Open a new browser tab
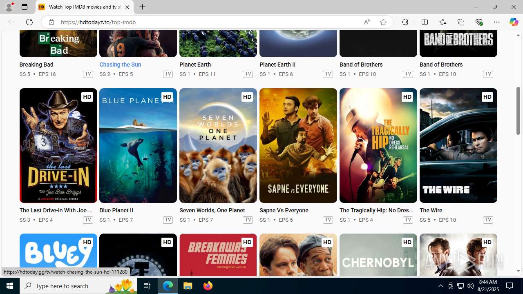 [142, 7]
